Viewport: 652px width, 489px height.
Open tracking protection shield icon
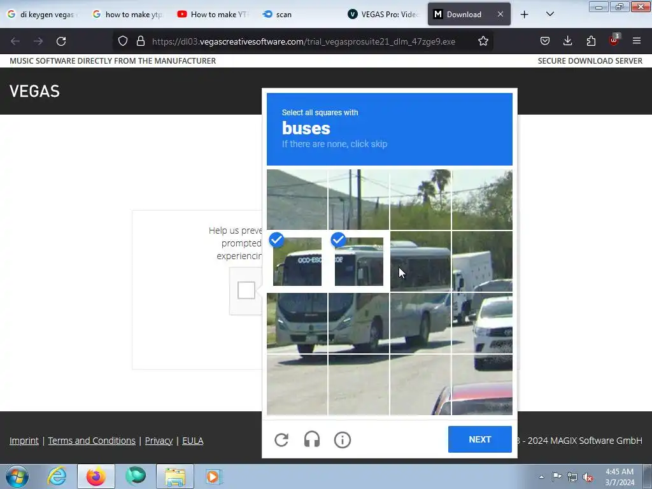123,41
